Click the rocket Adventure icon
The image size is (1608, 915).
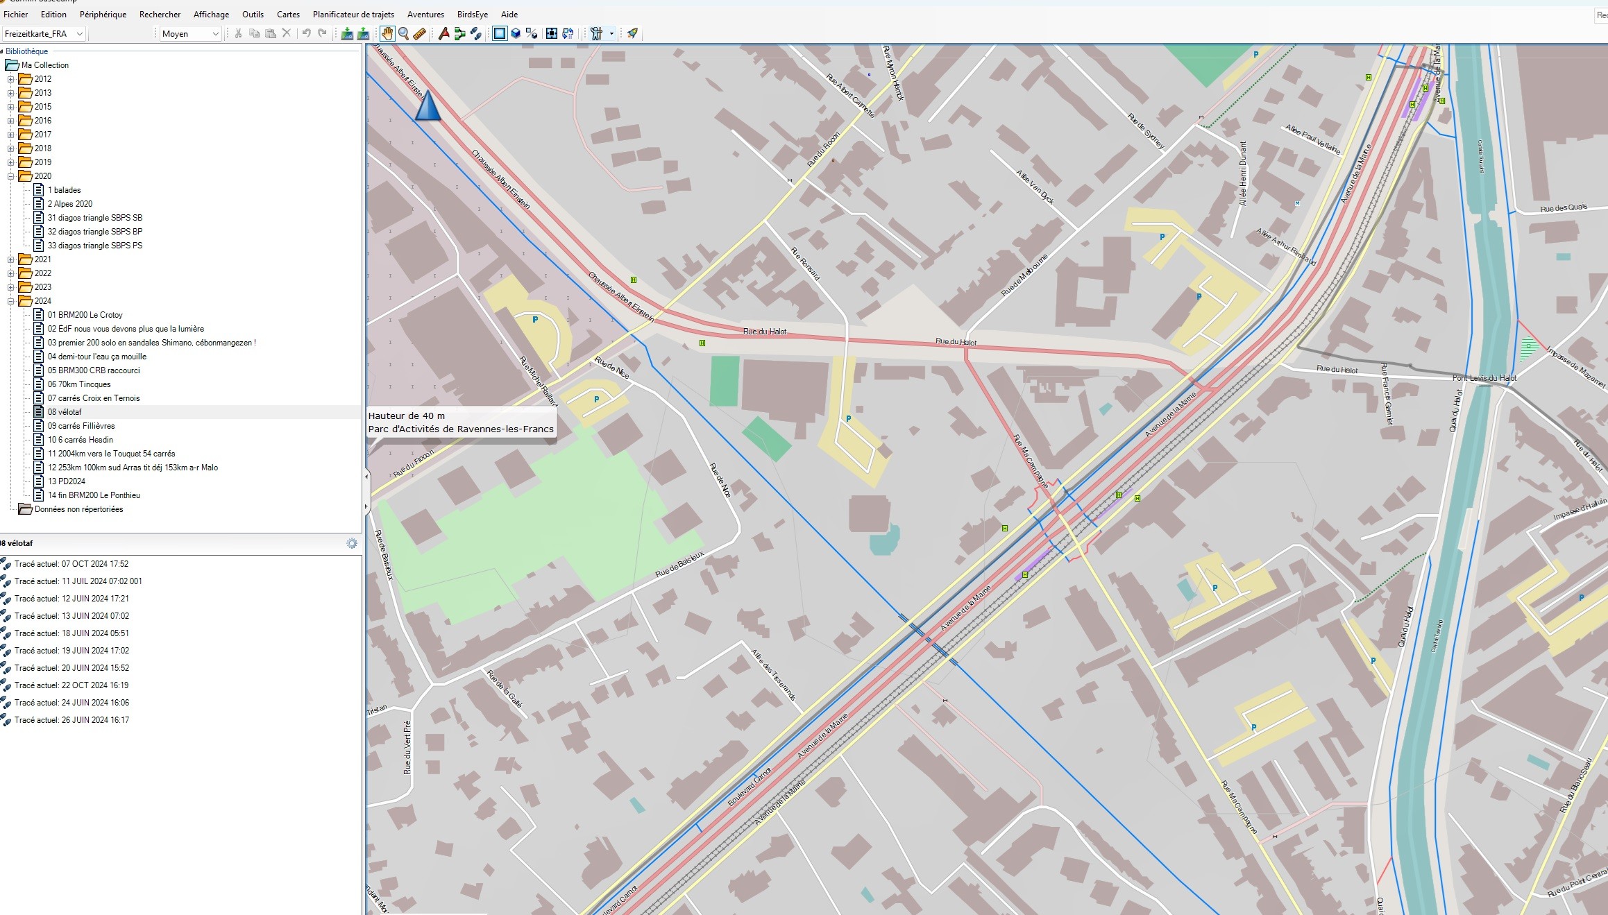pyautogui.click(x=632, y=33)
